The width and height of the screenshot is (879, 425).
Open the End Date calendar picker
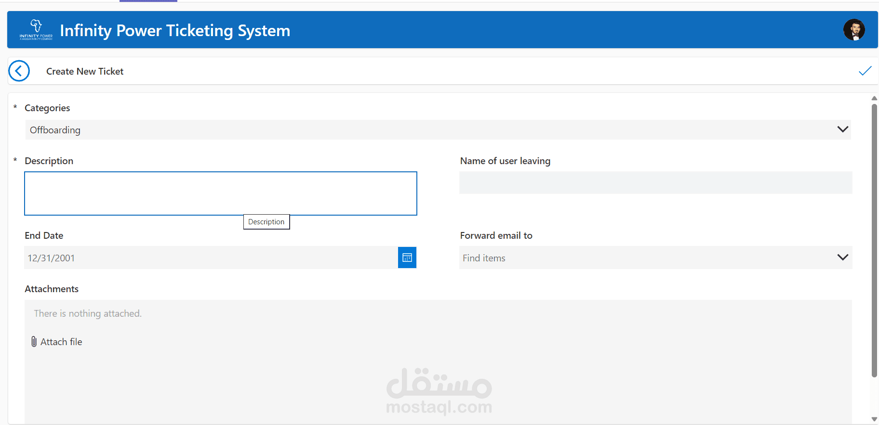(x=407, y=258)
